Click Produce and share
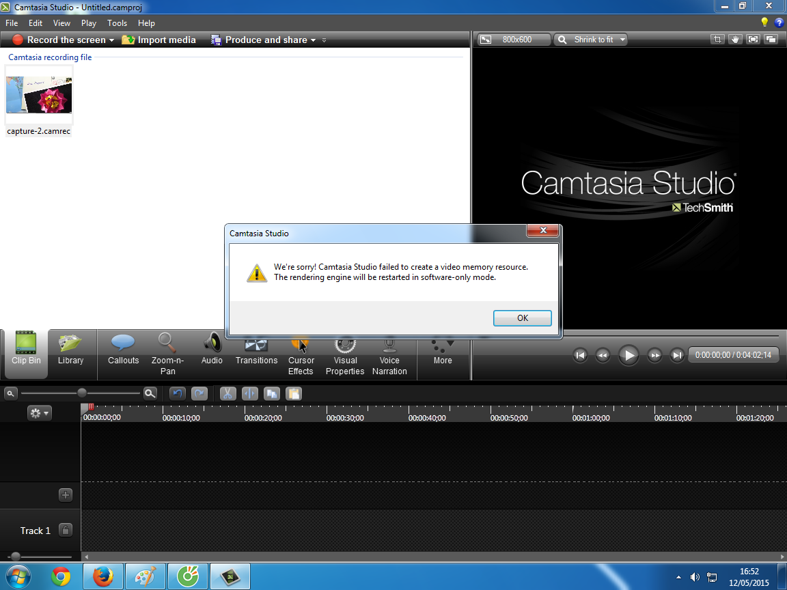The width and height of the screenshot is (787, 590). pyautogui.click(x=259, y=40)
